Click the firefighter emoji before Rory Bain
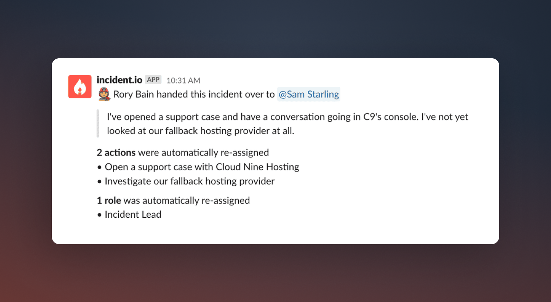This screenshot has width=551, height=302. point(104,94)
